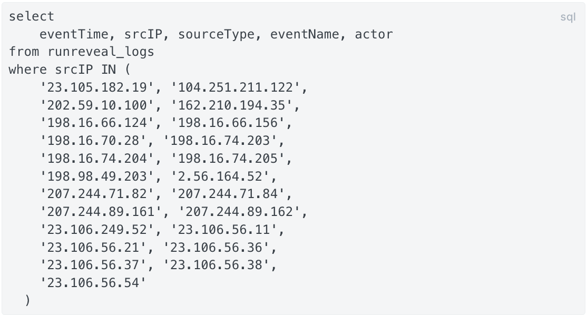Click the select keyword
Screen dimensions: 587x315
[x=32, y=16]
